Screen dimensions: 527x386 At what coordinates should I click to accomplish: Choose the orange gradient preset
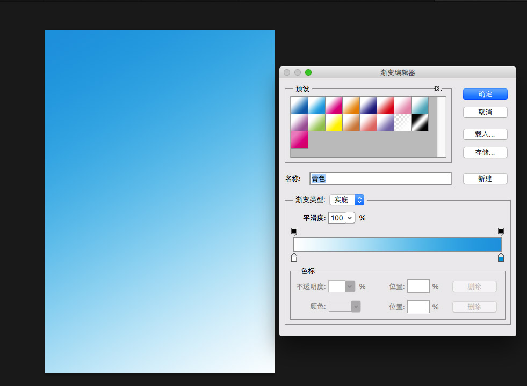pos(351,105)
